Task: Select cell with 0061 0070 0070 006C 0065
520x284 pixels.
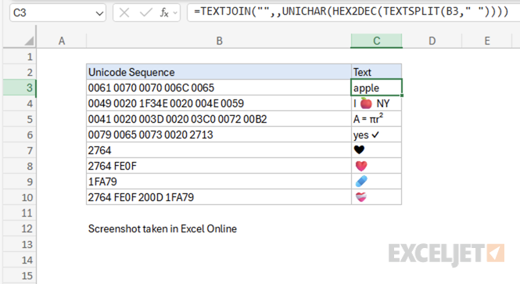Action: (219, 88)
